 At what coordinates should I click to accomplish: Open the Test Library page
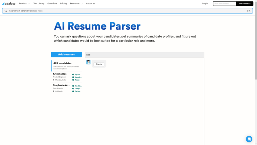pos(39,3)
